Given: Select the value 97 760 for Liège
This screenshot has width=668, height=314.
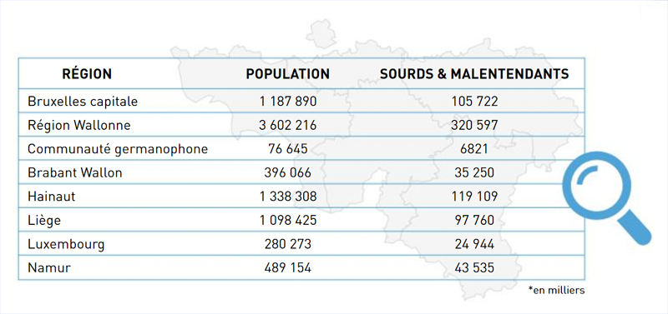Looking at the screenshot, I should point(474,221).
